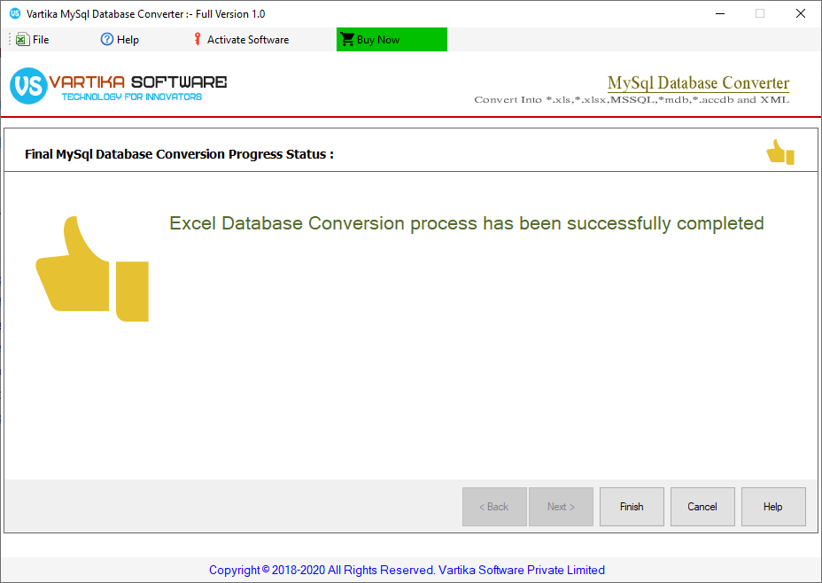Viewport: 822px width, 583px height.
Task: Click the small thumbs-up icon in header
Action: (780, 152)
